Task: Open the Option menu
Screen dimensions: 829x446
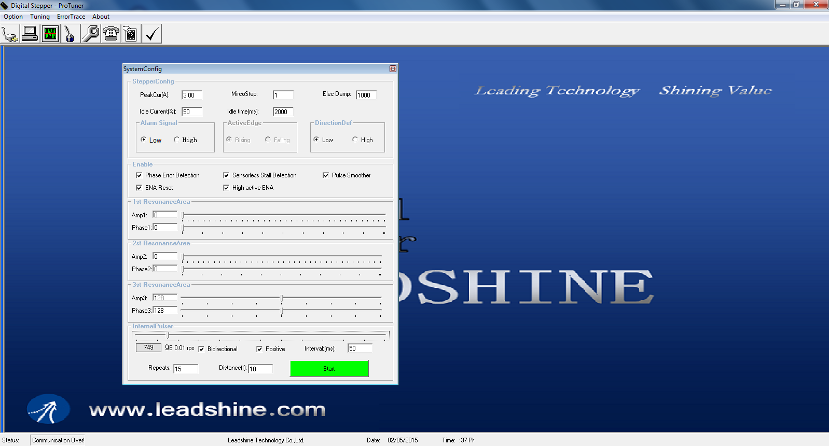Action: coord(13,17)
